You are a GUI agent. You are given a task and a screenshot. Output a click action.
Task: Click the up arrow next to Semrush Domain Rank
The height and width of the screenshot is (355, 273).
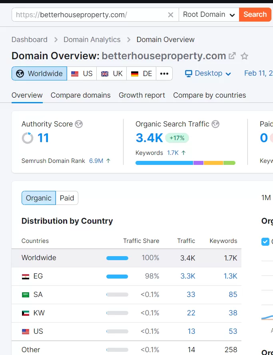pyautogui.click(x=108, y=161)
